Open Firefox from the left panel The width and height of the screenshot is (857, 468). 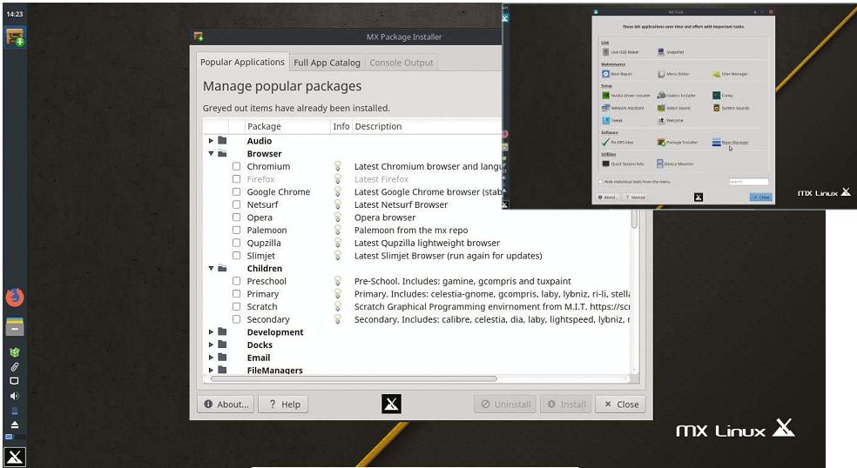[15, 298]
